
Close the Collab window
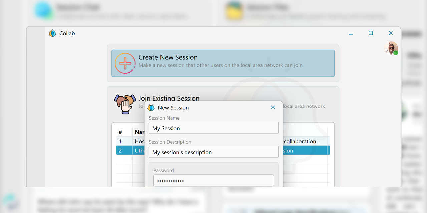[x=391, y=33]
